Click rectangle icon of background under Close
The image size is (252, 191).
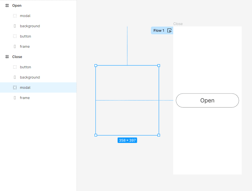click(15, 77)
